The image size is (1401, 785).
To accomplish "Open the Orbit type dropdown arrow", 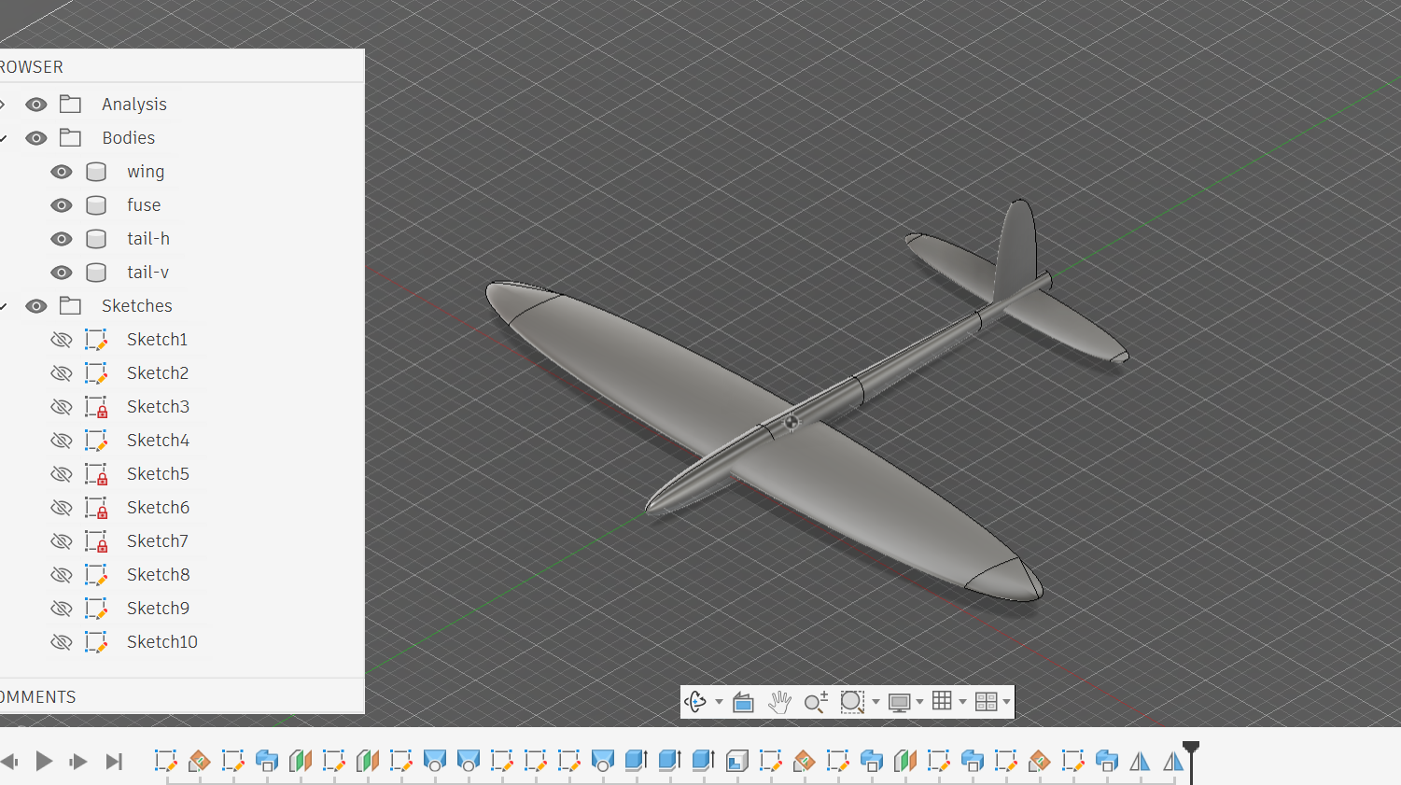I will coord(719,702).
